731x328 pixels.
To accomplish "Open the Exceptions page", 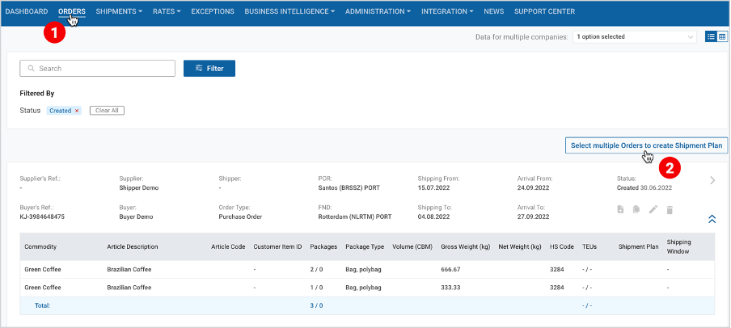I will pos(213,11).
